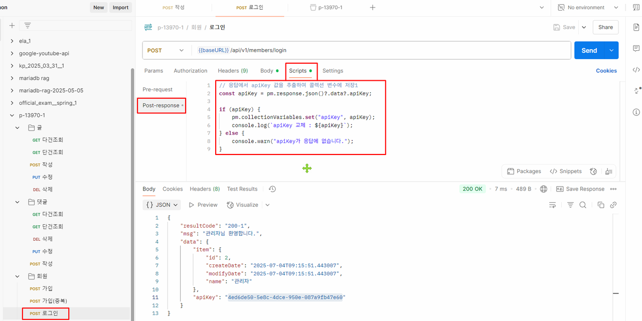Click the Preview response button
The width and height of the screenshot is (642, 321).
[x=203, y=205]
